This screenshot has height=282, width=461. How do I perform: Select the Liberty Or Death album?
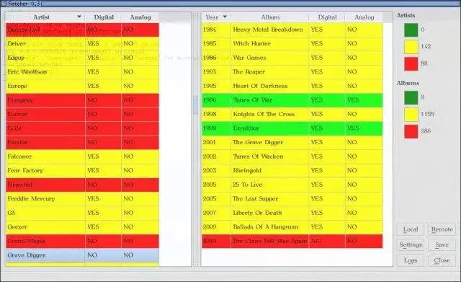(x=292, y=213)
